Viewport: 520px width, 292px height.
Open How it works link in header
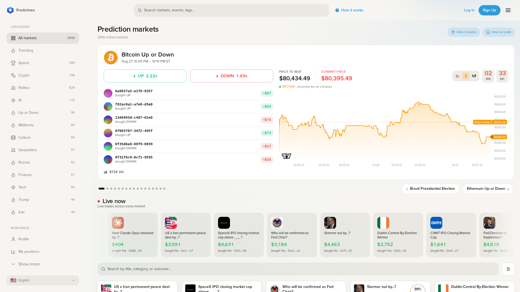tap(349, 10)
